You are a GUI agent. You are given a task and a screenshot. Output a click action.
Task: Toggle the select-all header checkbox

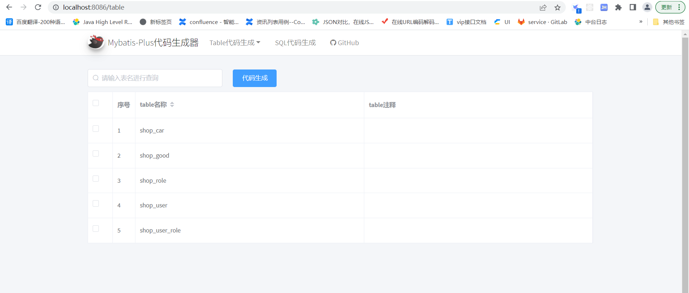(96, 103)
